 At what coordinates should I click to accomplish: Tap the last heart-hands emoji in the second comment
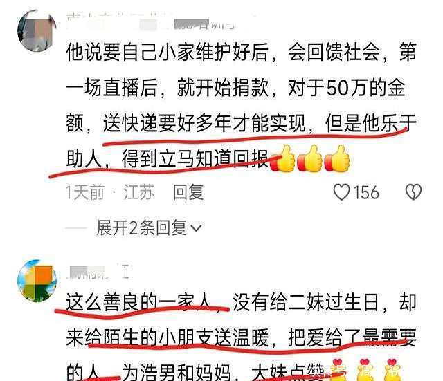click(392, 370)
